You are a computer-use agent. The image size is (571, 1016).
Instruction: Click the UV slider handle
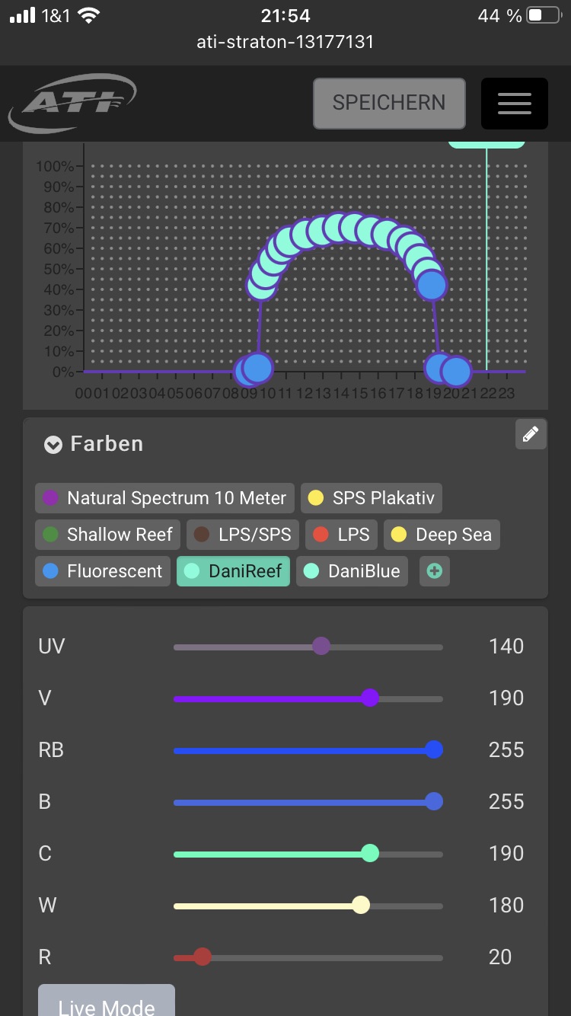tap(321, 647)
